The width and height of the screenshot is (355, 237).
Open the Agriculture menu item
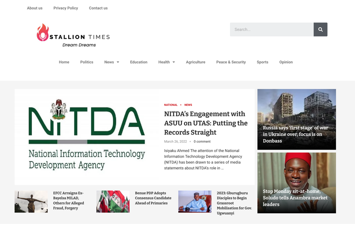196,62
